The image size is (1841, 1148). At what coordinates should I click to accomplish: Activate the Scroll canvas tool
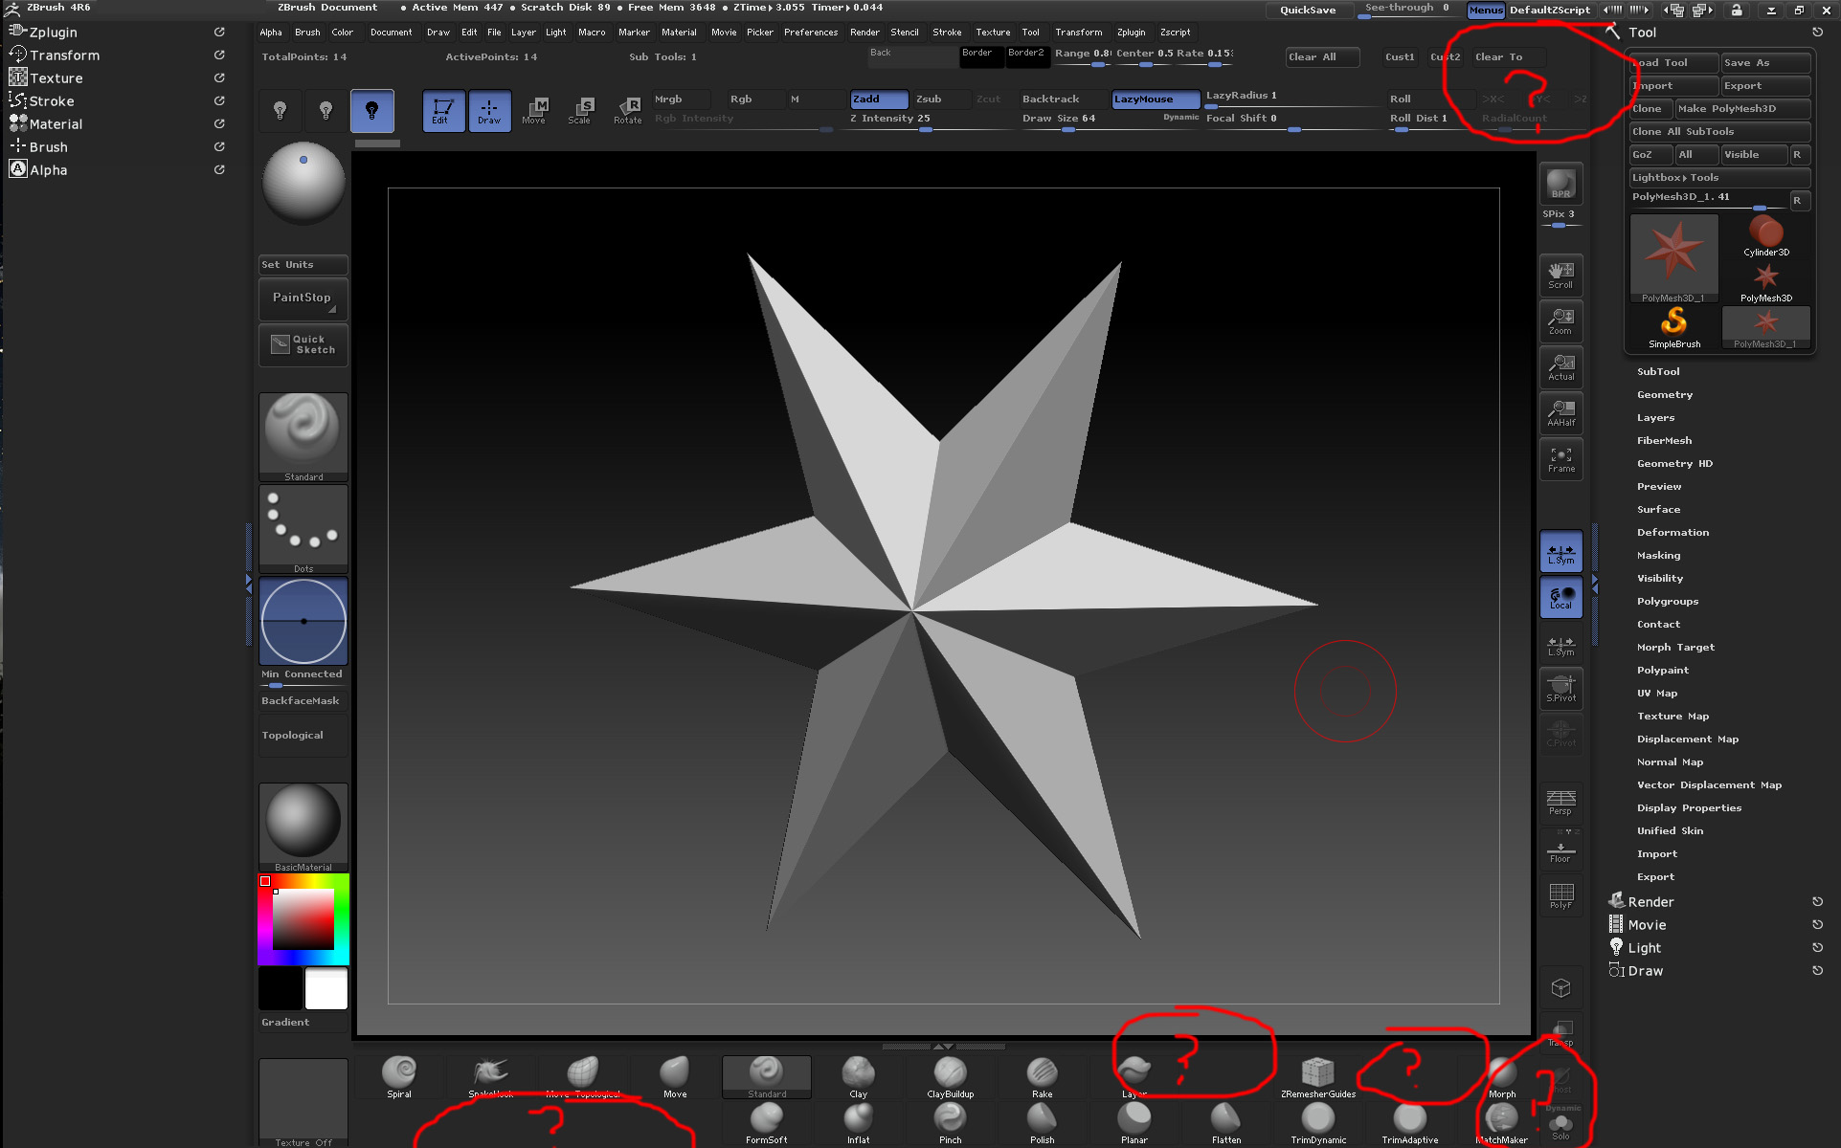1560,276
